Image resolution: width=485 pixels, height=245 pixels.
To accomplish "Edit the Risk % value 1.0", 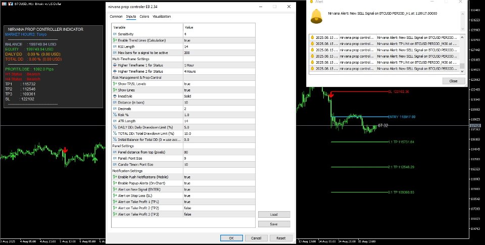I will click(x=219, y=115).
